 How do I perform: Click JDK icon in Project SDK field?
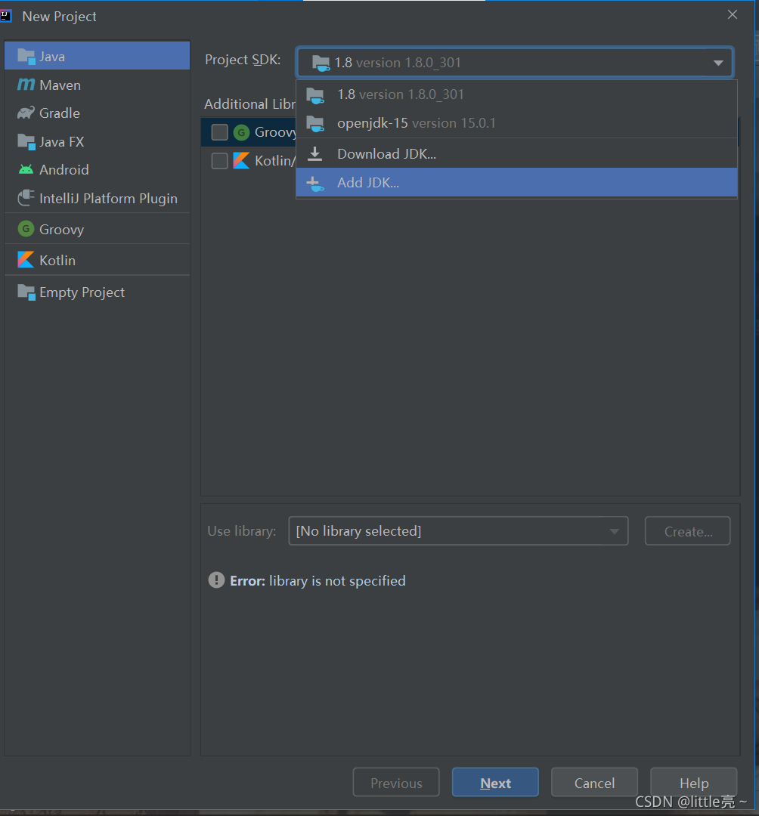point(321,63)
